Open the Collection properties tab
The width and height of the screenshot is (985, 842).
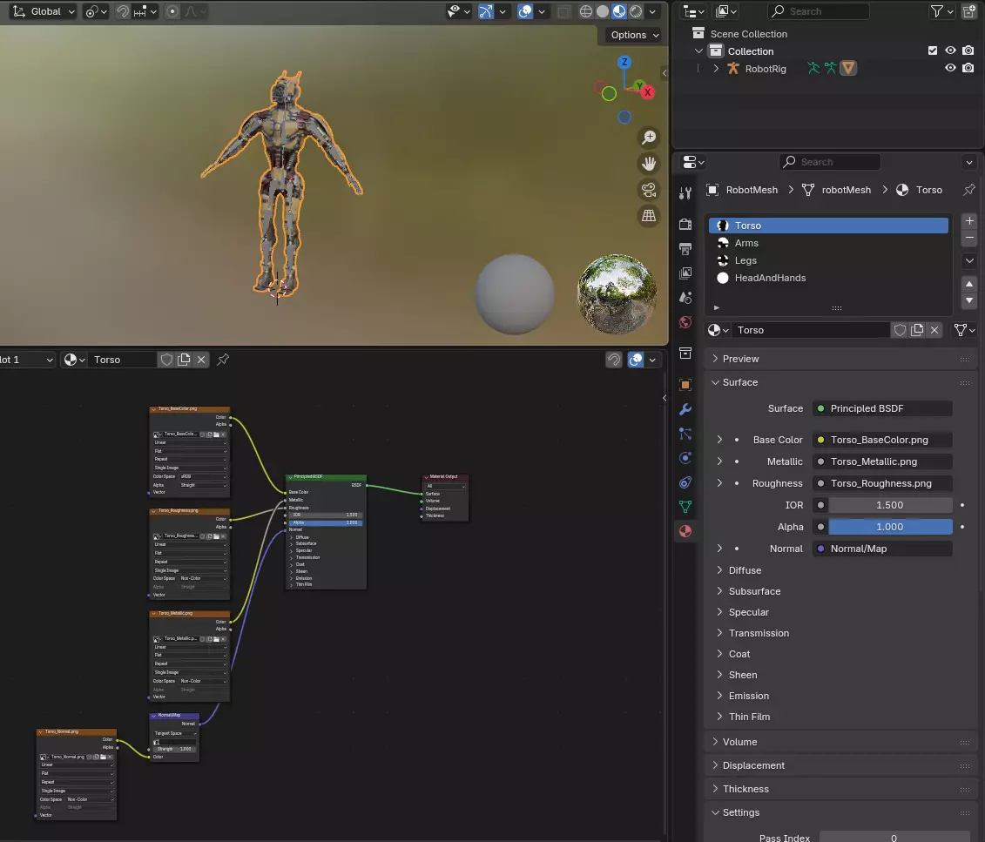[x=685, y=354]
